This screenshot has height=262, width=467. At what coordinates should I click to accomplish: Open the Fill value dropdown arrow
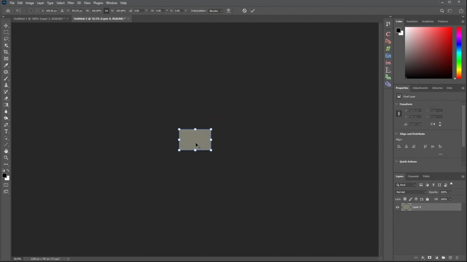(450, 199)
